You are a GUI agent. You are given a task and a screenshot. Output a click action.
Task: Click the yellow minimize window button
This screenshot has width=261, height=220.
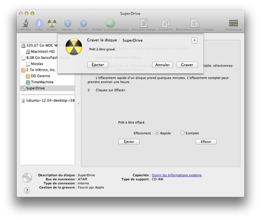26,13
